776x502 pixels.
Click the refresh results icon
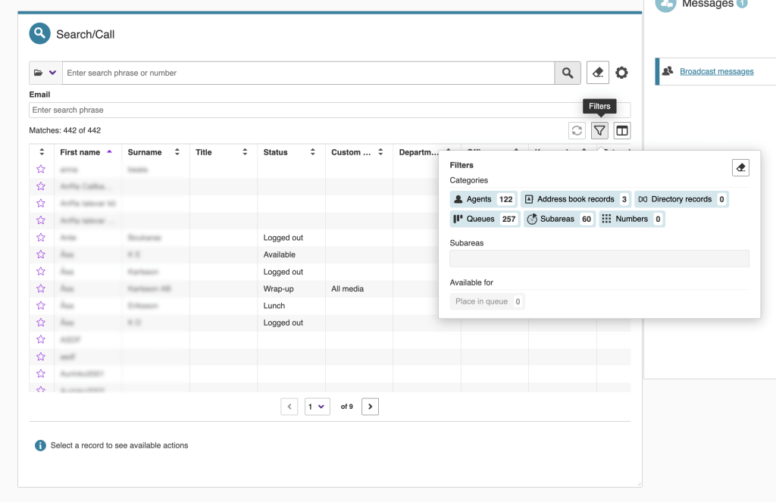(x=577, y=130)
